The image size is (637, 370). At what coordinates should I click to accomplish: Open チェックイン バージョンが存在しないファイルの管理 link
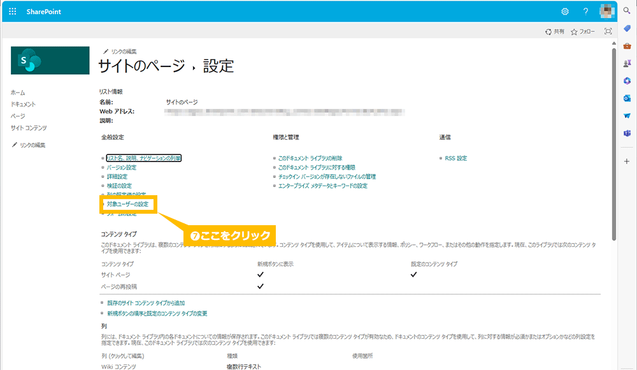(x=327, y=177)
